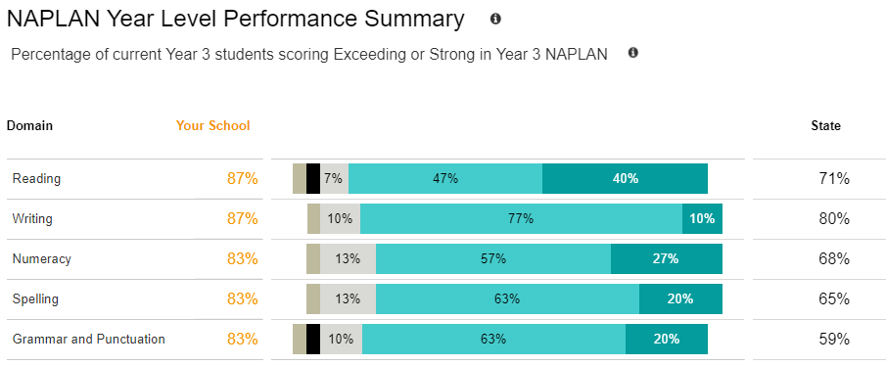
Task: Click the Numeracy 57% segment
Action: click(493, 258)
